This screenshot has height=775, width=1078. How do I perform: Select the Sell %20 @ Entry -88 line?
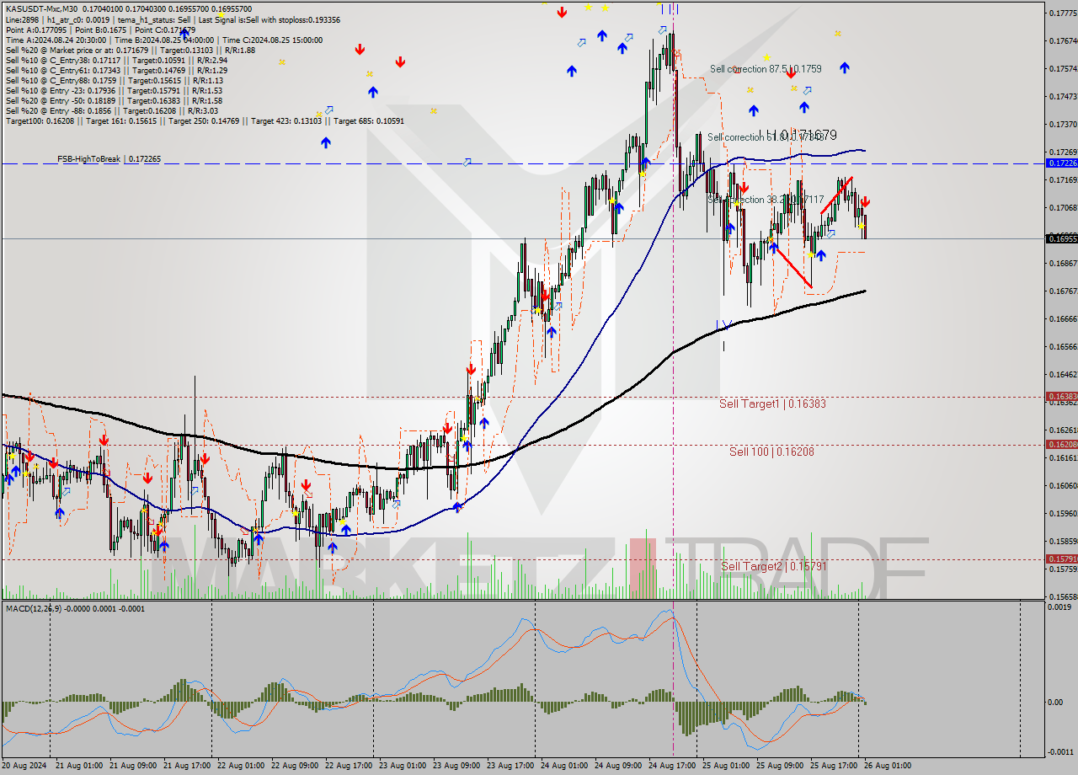pos(111,110)
